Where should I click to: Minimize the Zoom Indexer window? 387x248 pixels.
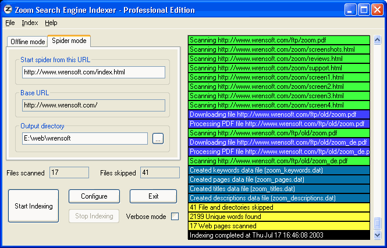point(350,10)
